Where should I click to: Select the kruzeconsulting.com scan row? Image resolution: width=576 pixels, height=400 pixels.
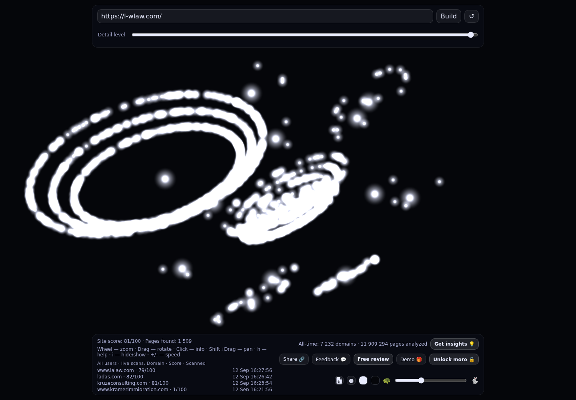184,383
